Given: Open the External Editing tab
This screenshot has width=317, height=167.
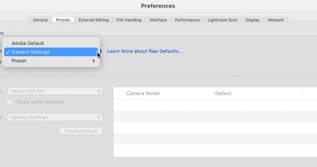Looking at the screenshot, I should [x=94, y=20].
